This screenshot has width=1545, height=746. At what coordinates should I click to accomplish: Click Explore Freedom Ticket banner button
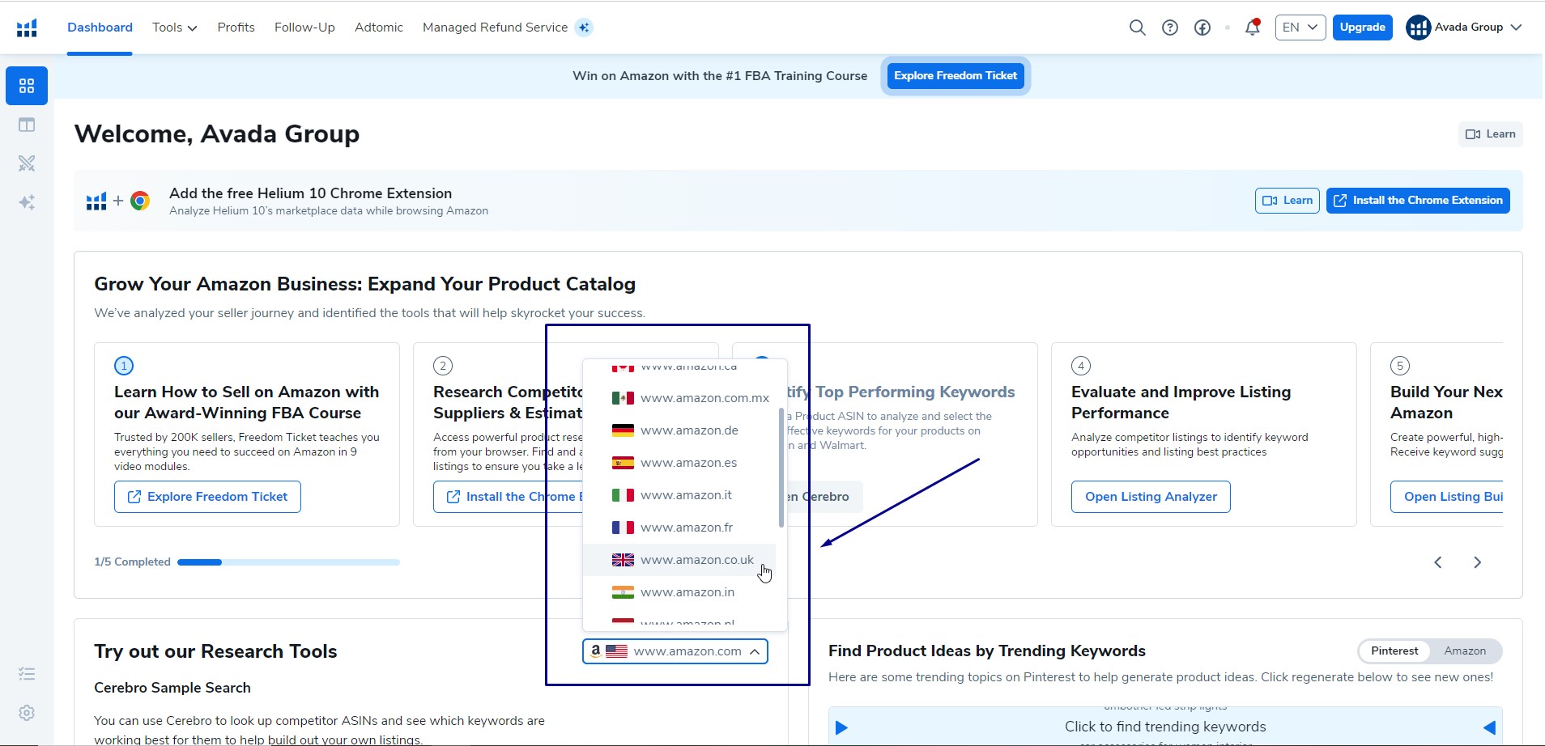coord(956,76)
